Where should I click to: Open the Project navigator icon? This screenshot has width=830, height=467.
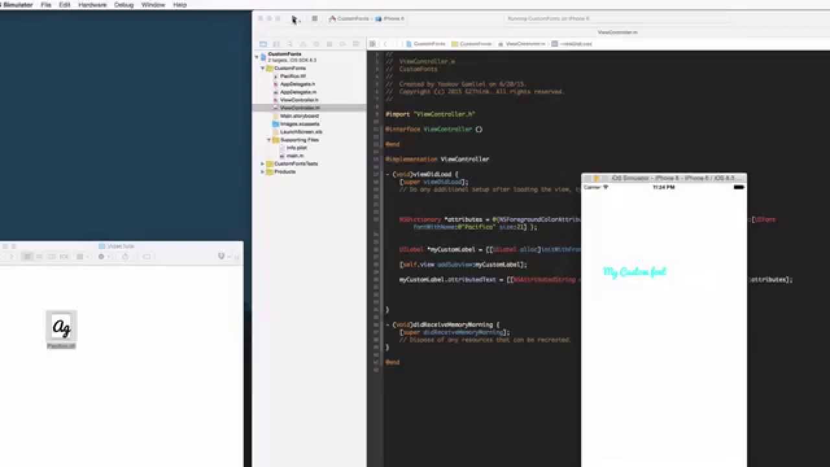click(x=263, y=43)
